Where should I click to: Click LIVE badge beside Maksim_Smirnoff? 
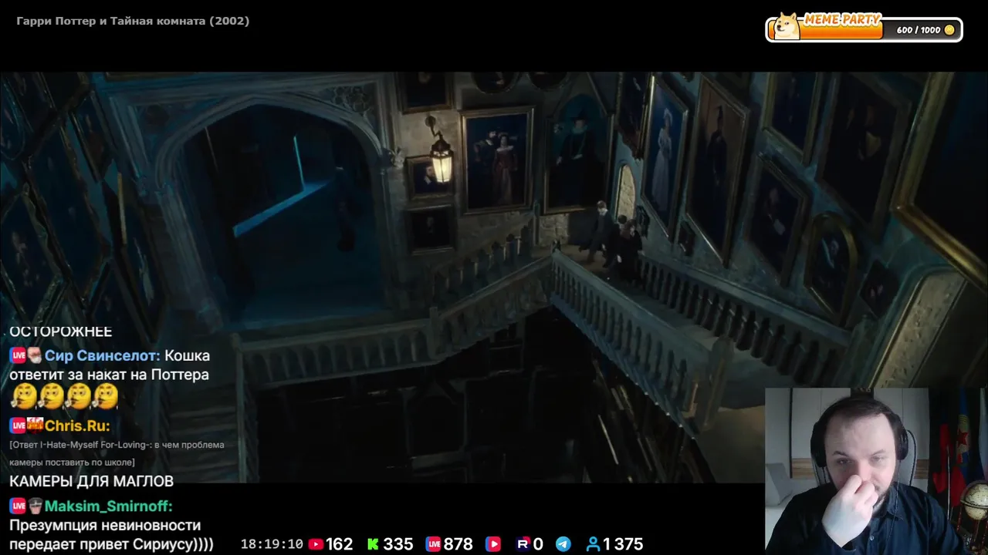click(18, 506)
